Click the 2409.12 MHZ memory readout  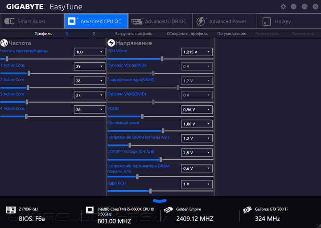coord(195,219)
